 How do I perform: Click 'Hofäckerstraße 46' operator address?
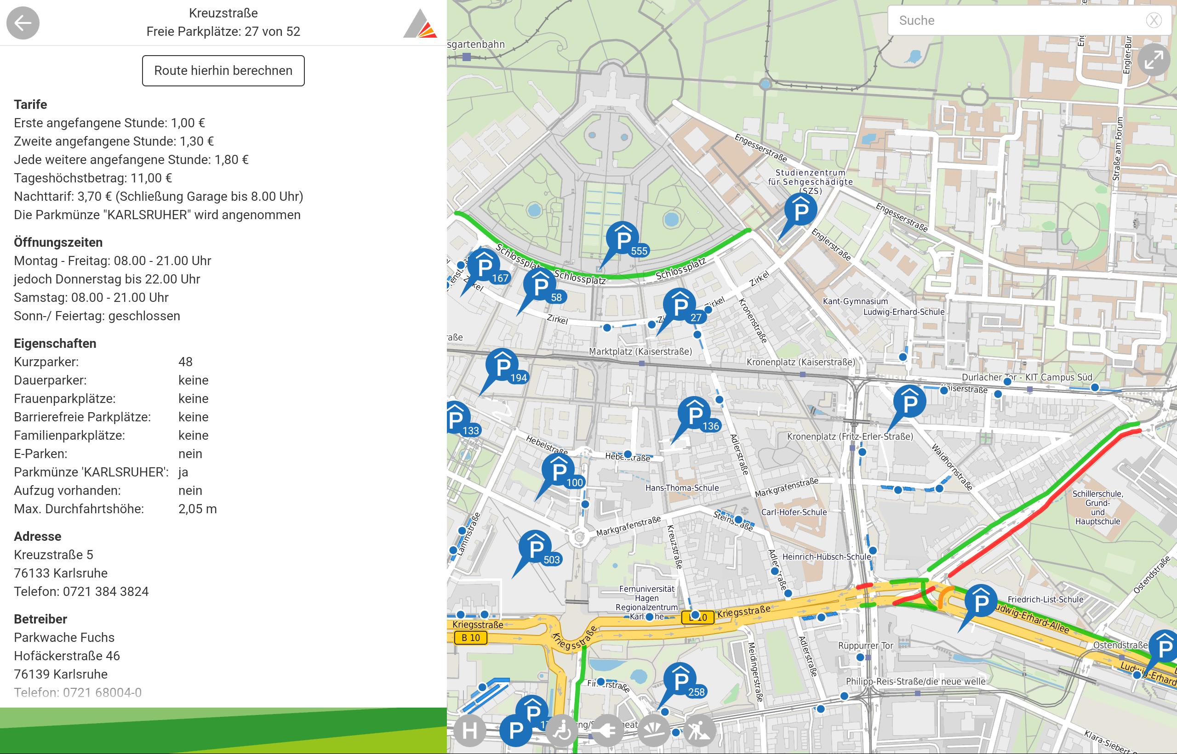coord(67,656)
